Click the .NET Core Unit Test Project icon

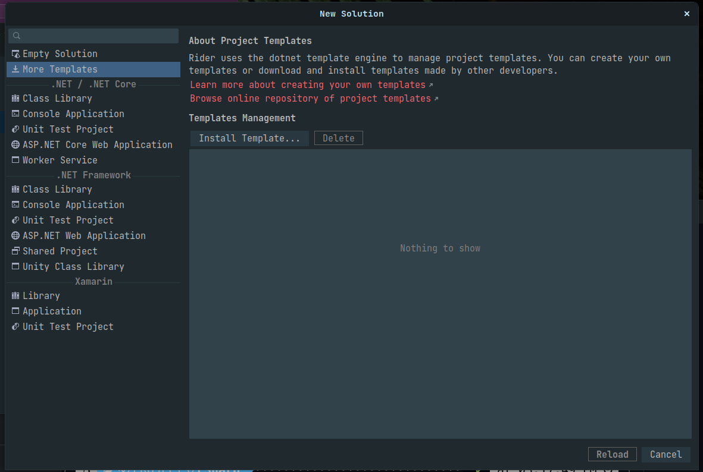[x=15, y=129]
